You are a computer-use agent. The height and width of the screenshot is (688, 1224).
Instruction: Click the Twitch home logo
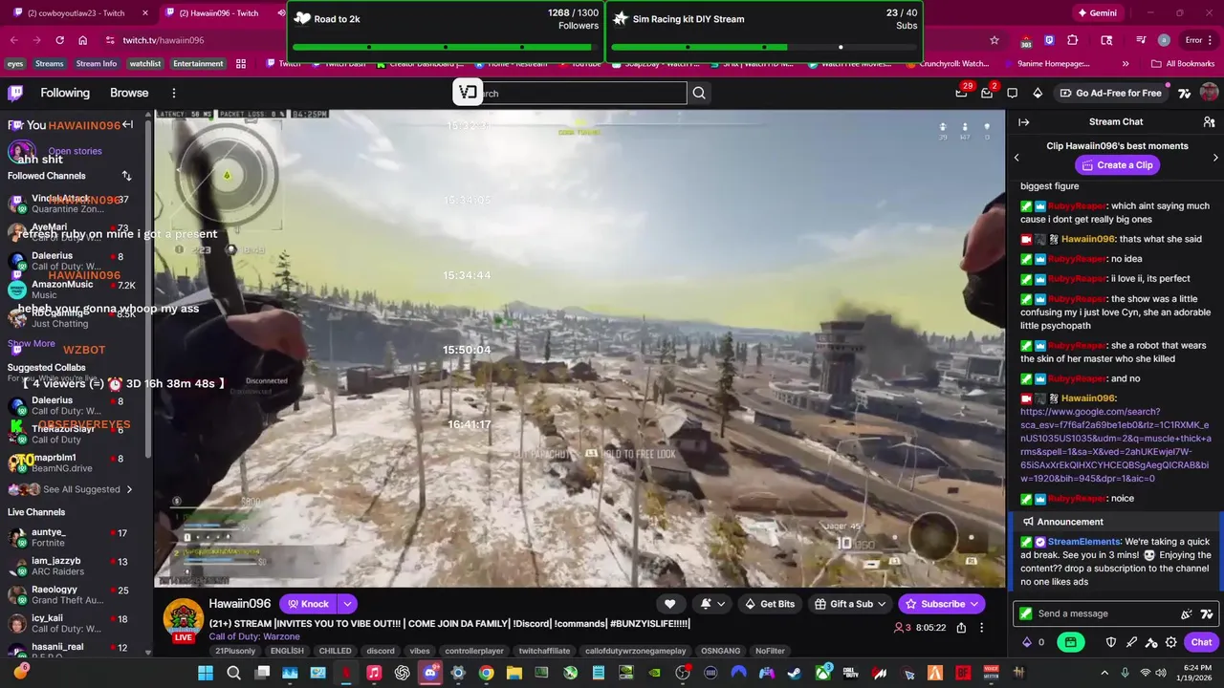15,93
